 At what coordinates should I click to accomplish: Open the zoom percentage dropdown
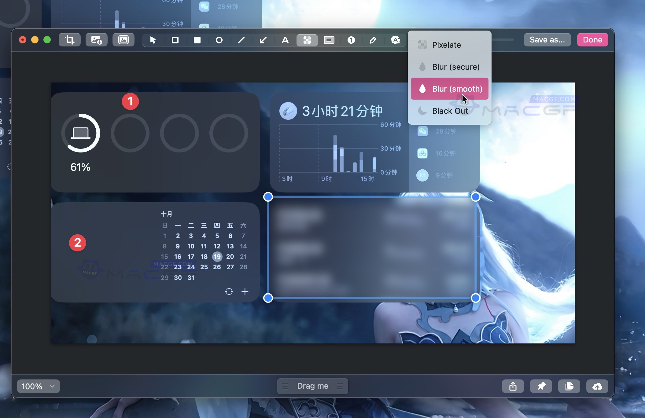pyautogui.click(x=38, y=386)
